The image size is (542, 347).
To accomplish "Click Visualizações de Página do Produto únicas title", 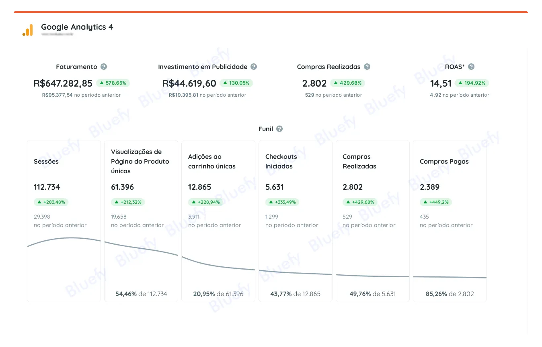I will (x=140, y=161).
